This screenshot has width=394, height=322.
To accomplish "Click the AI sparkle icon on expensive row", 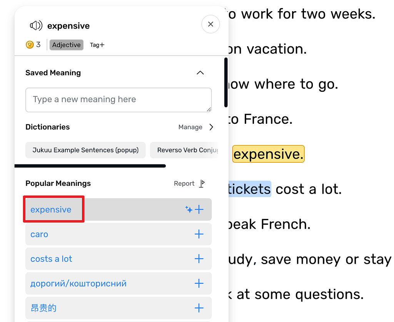I will click(189, 209).
